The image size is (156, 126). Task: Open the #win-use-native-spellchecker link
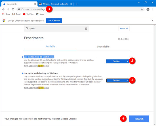coord(37,66)
